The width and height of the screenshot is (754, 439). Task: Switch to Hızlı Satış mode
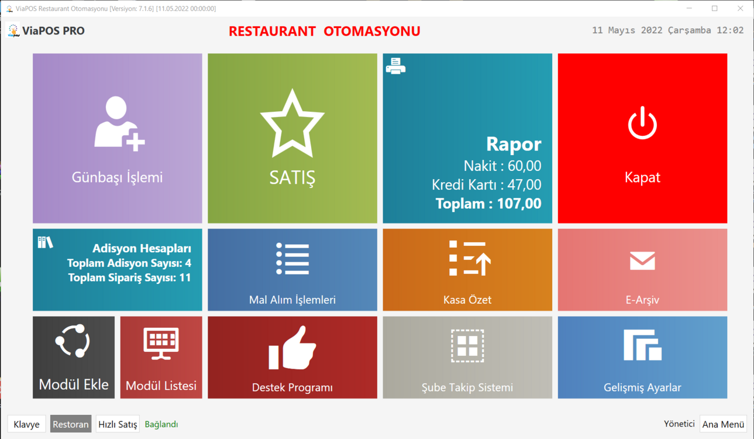[118, 424]
